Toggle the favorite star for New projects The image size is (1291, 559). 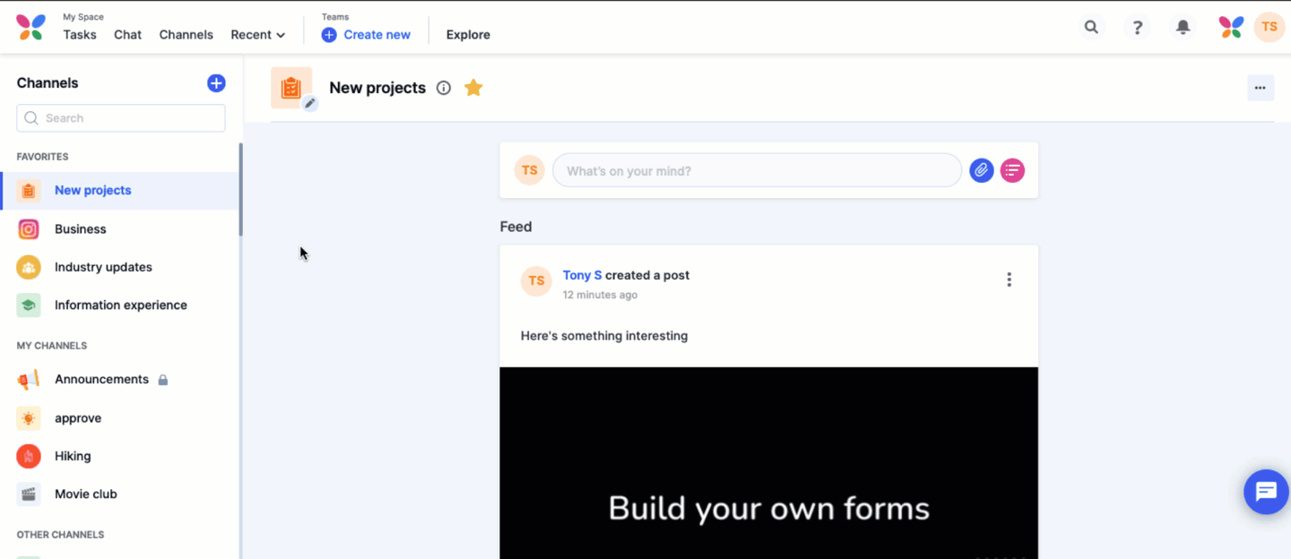tap(473, 88)
